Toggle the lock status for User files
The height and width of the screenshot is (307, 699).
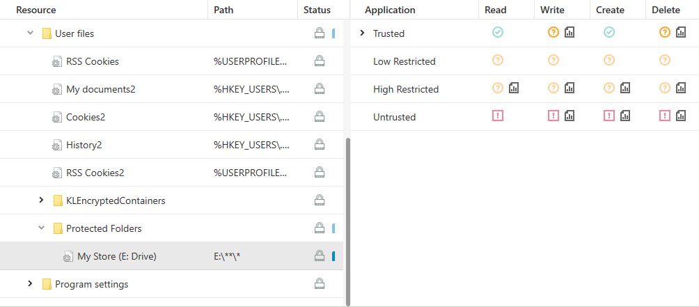[320, 33]
